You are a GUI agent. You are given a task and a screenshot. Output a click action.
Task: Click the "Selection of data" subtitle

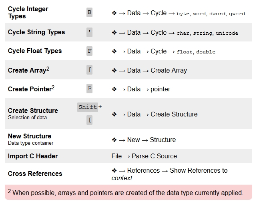[27, 118]
